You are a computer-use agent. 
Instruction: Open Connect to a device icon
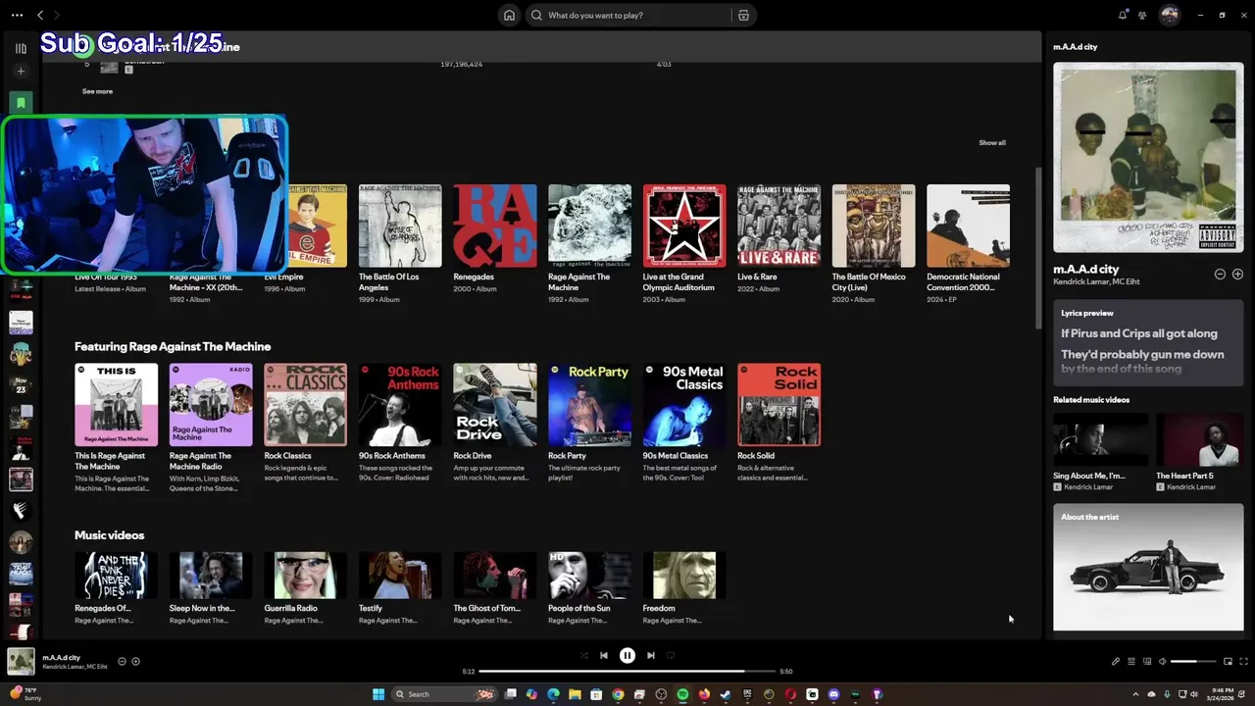point(1147,662)
